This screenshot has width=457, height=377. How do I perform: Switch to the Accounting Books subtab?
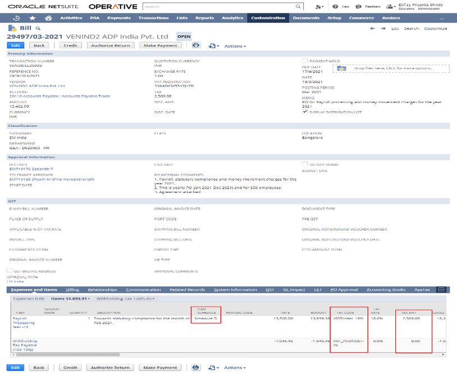point(386,289)
